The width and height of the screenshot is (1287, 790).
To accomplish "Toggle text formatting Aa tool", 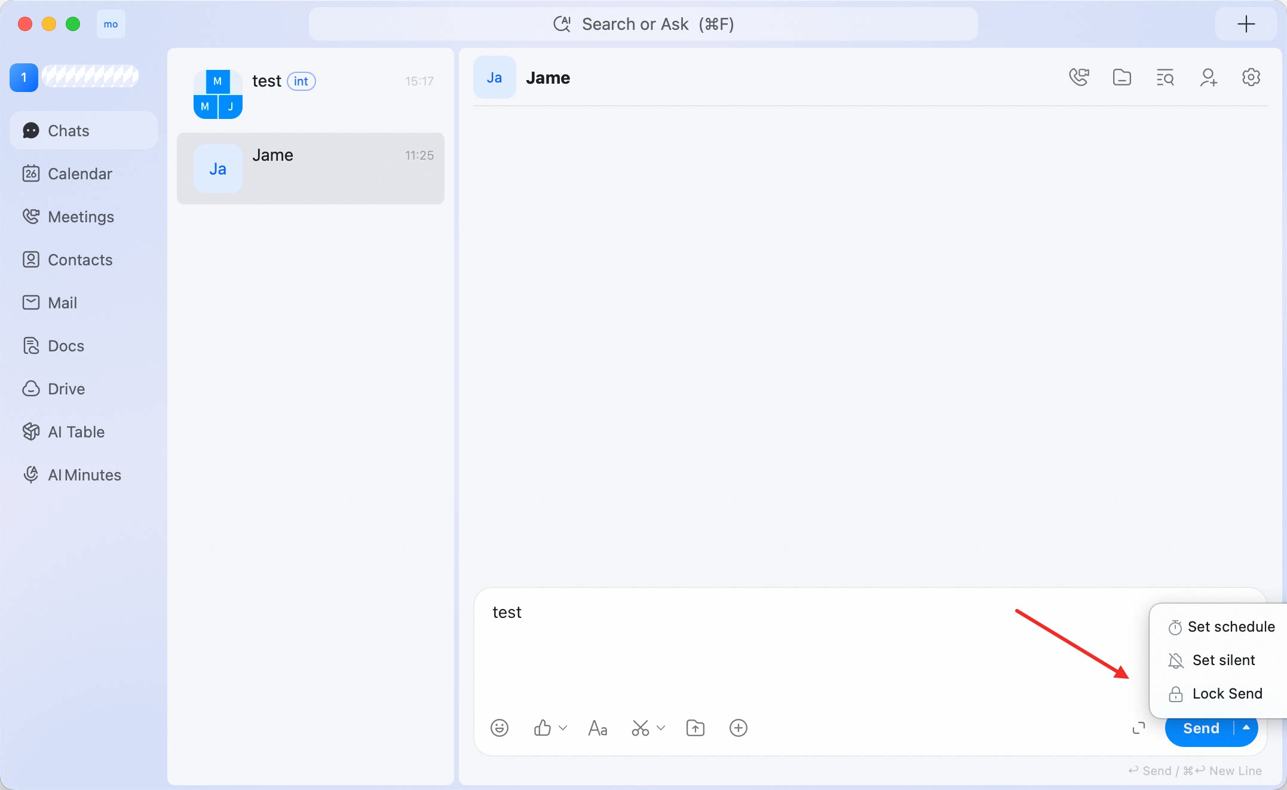I will coord(597,728).
